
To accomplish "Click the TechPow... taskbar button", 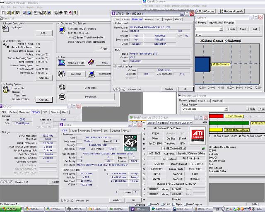I will point(118,209).
